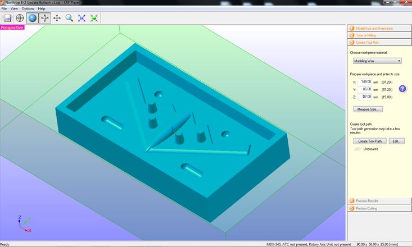The width and height of the screenshot is (412, 247).
Task: Click the step 1 orange number icon
Action: [x=351, y=28]
